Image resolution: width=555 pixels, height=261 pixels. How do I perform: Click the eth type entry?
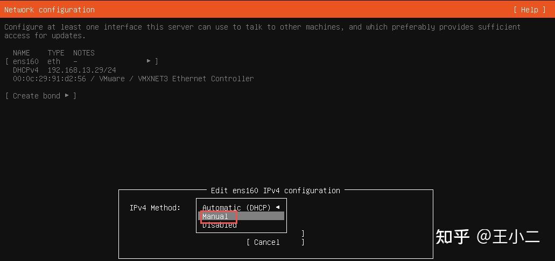(54, 61)
